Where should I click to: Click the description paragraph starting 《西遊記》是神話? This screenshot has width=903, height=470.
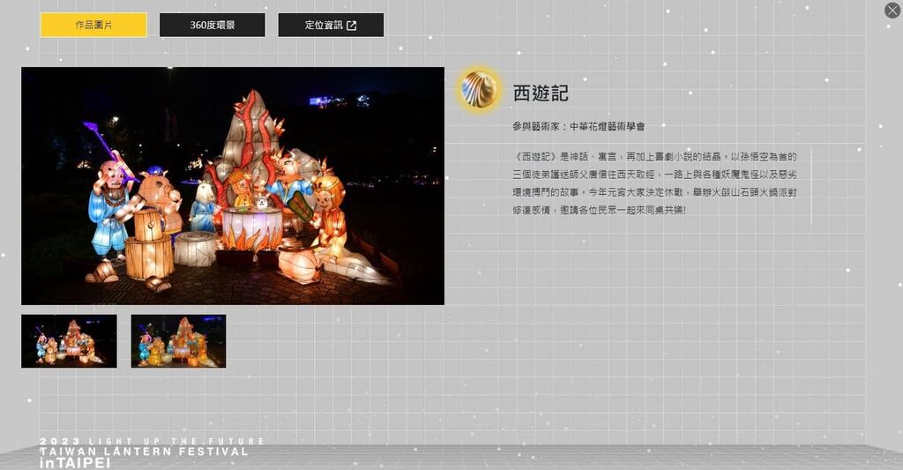655,183
